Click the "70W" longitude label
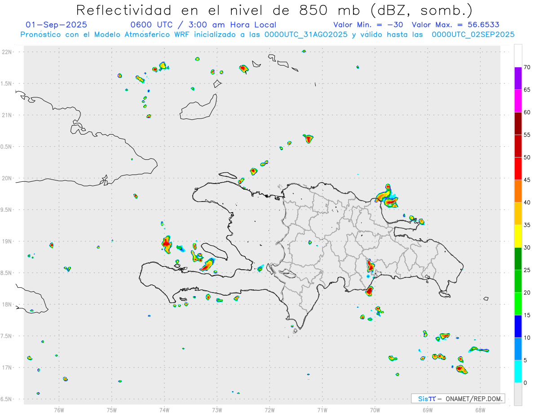The image size is (539, 416). pyautogui.click(x=375, y=410)
